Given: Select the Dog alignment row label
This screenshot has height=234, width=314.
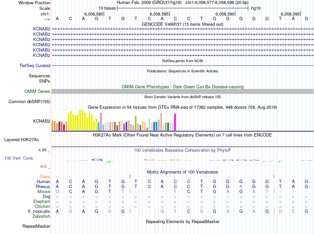Looking at the screenshot, I should click(46, 197).
